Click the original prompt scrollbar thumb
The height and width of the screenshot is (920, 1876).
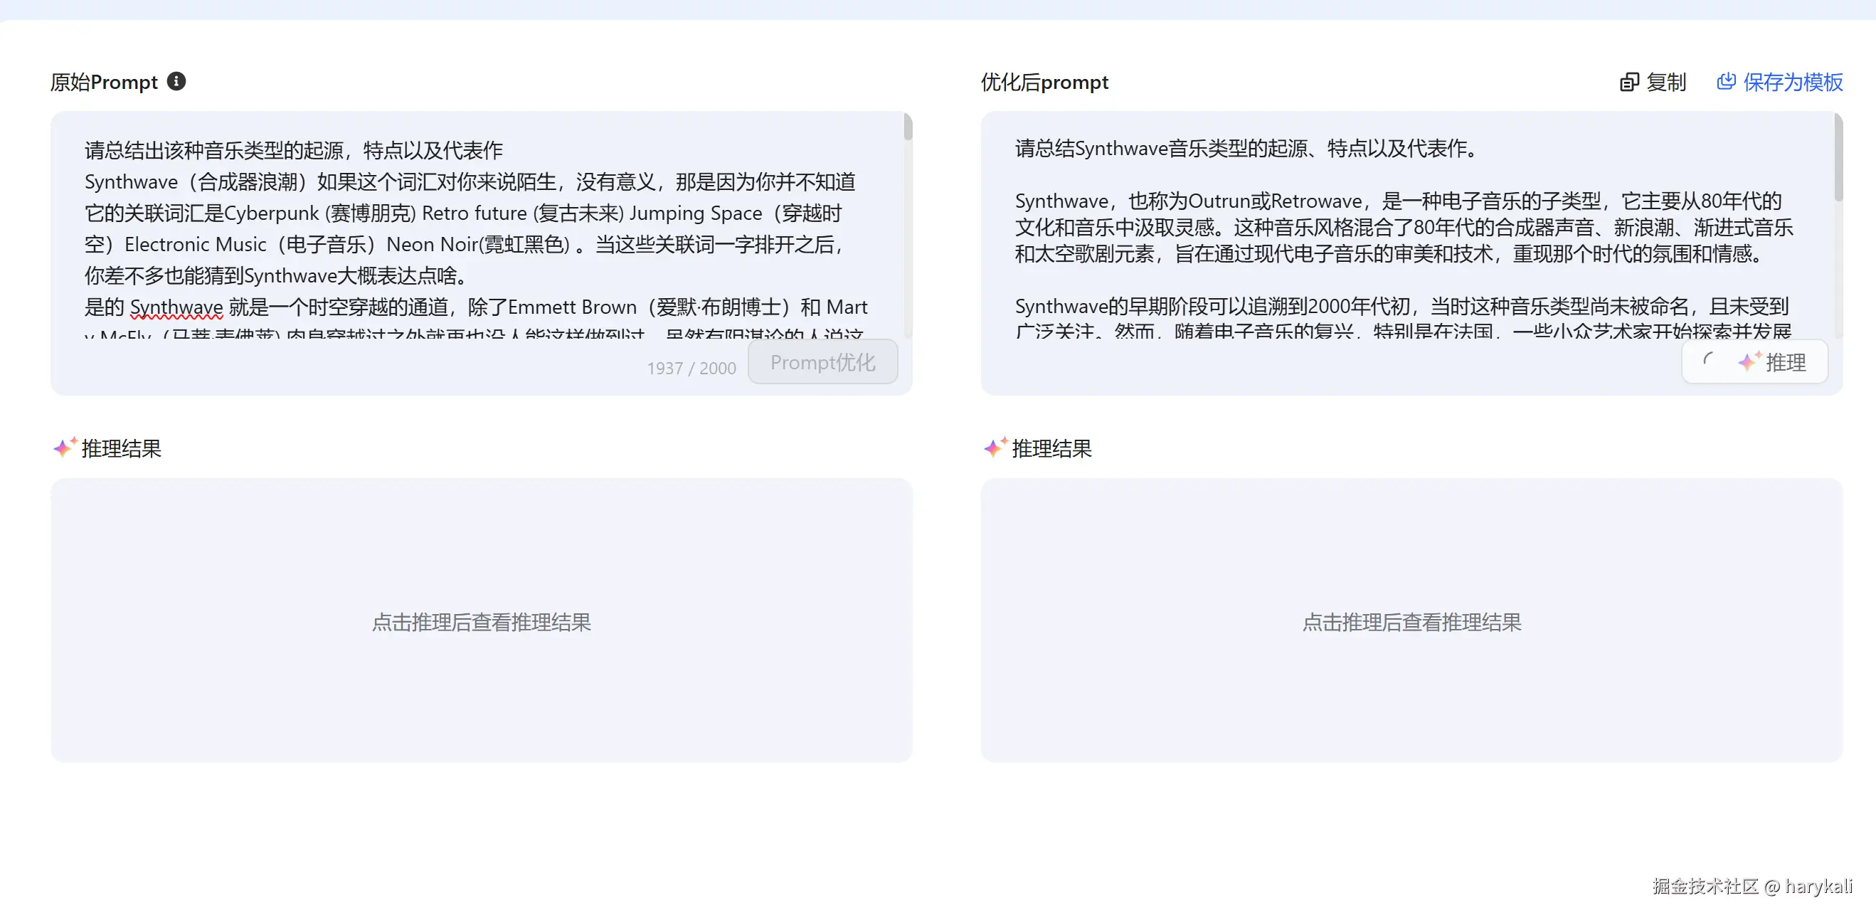click(x=908, y=127)
